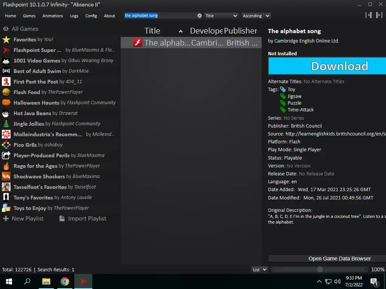Click the Player-Produced Perils share icon

[6, 155]
